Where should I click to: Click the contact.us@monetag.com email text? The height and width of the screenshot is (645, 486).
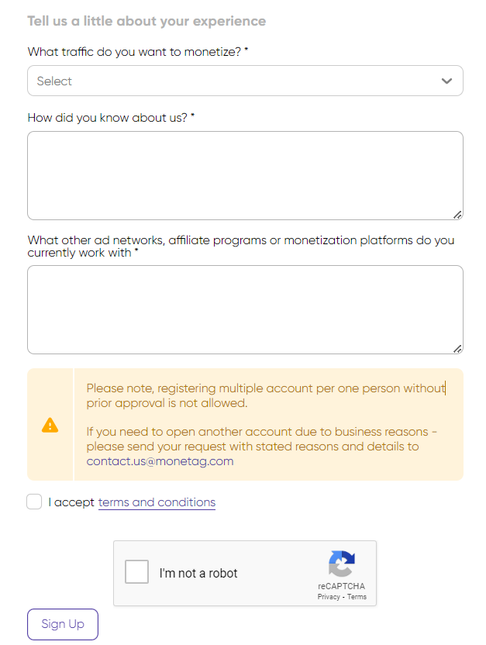(160, 461)
